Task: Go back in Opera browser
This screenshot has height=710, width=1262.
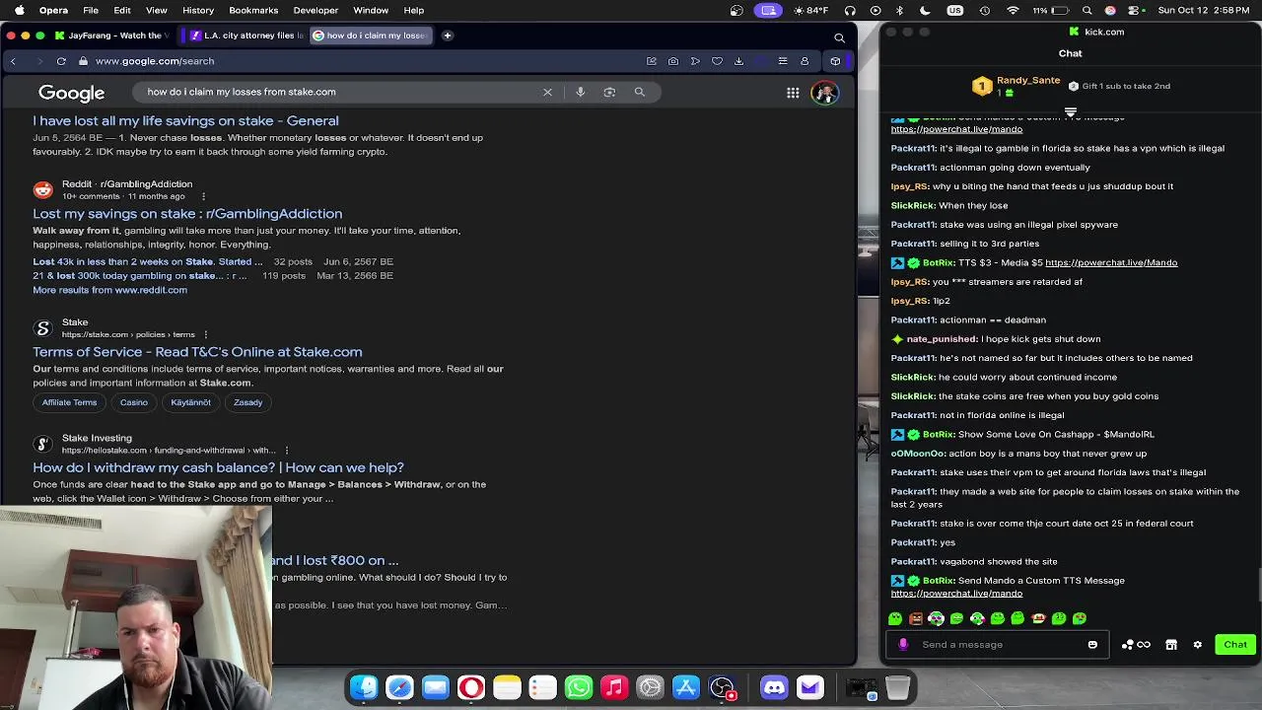Action: click(x=13, y=61)
